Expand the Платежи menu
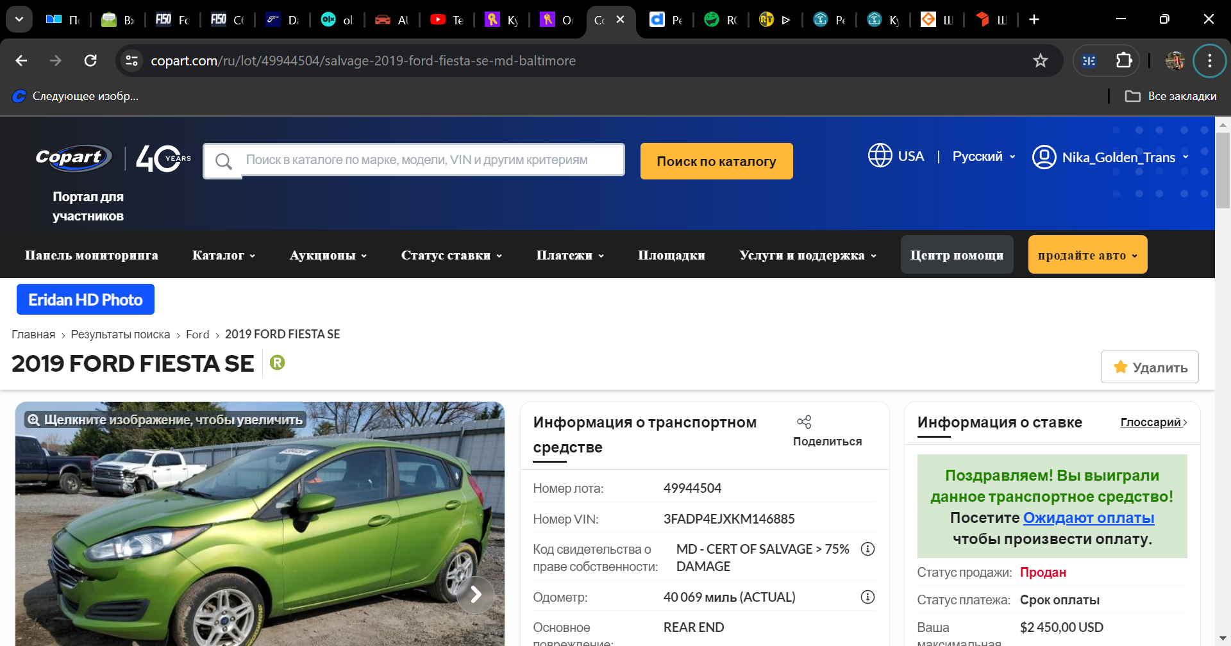 click(570, 255)
